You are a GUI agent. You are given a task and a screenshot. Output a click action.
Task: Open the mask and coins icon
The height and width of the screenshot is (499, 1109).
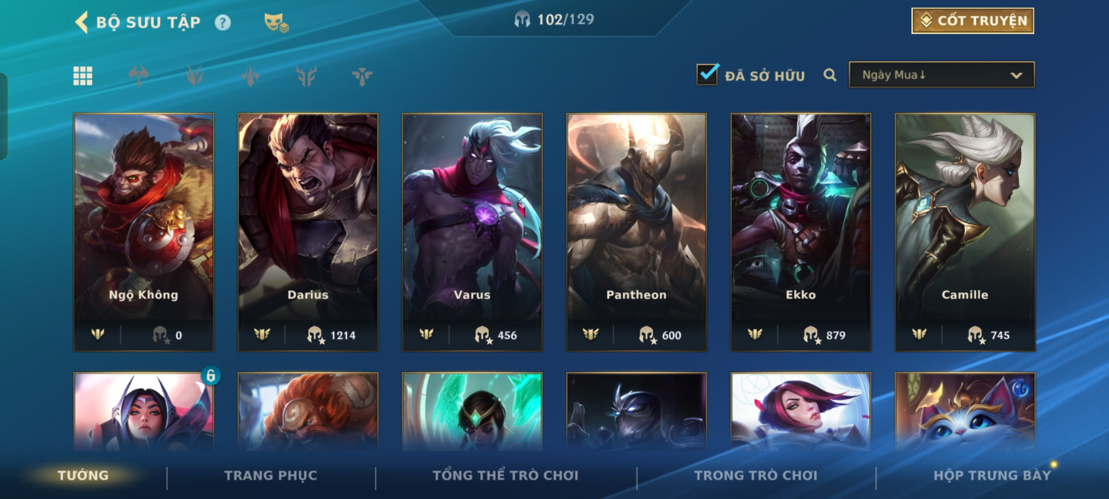[x=276, y=23]
